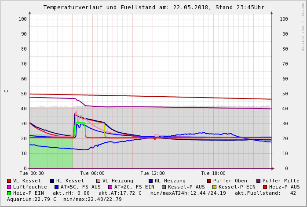
Task: Click the Puffer Oben legend color box
Action: click(209, 181)
